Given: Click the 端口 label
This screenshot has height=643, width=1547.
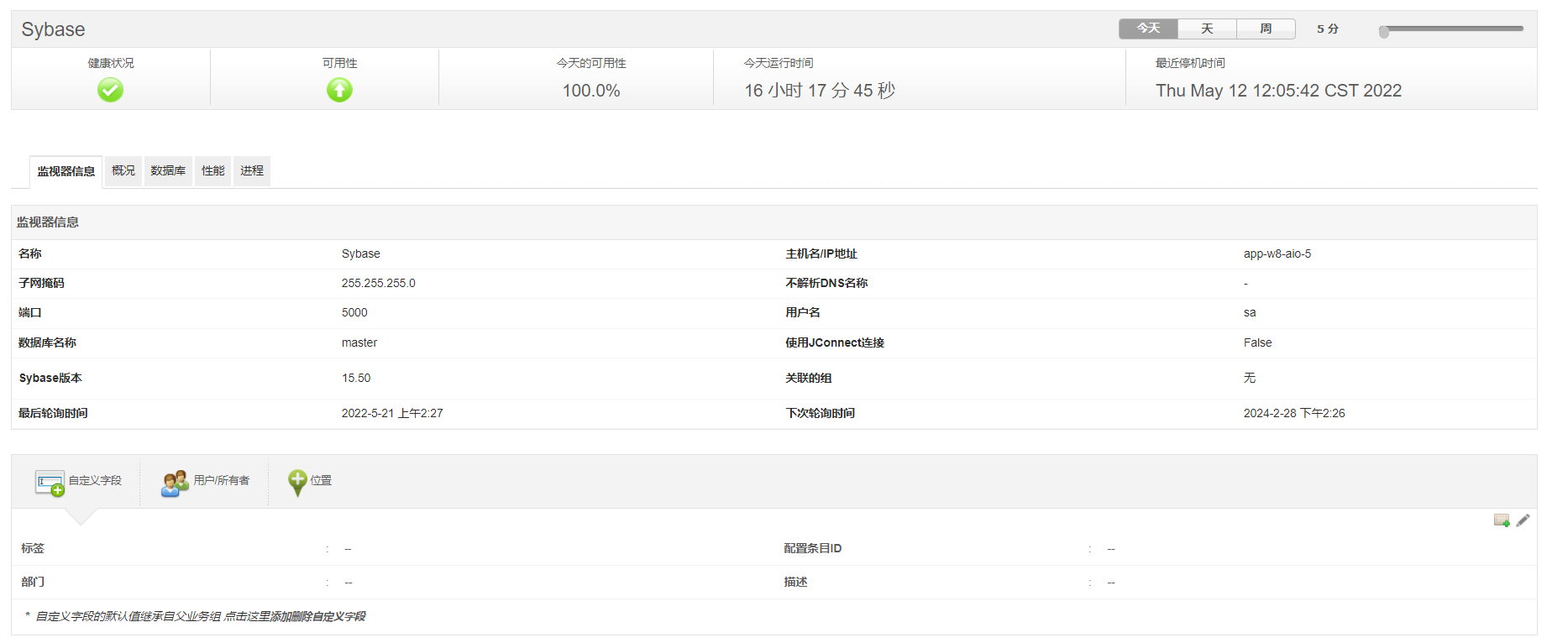Looking at the screenshot, I should pos(29,312).
